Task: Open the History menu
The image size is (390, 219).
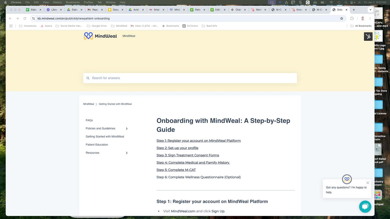Action: coord(57,2)
